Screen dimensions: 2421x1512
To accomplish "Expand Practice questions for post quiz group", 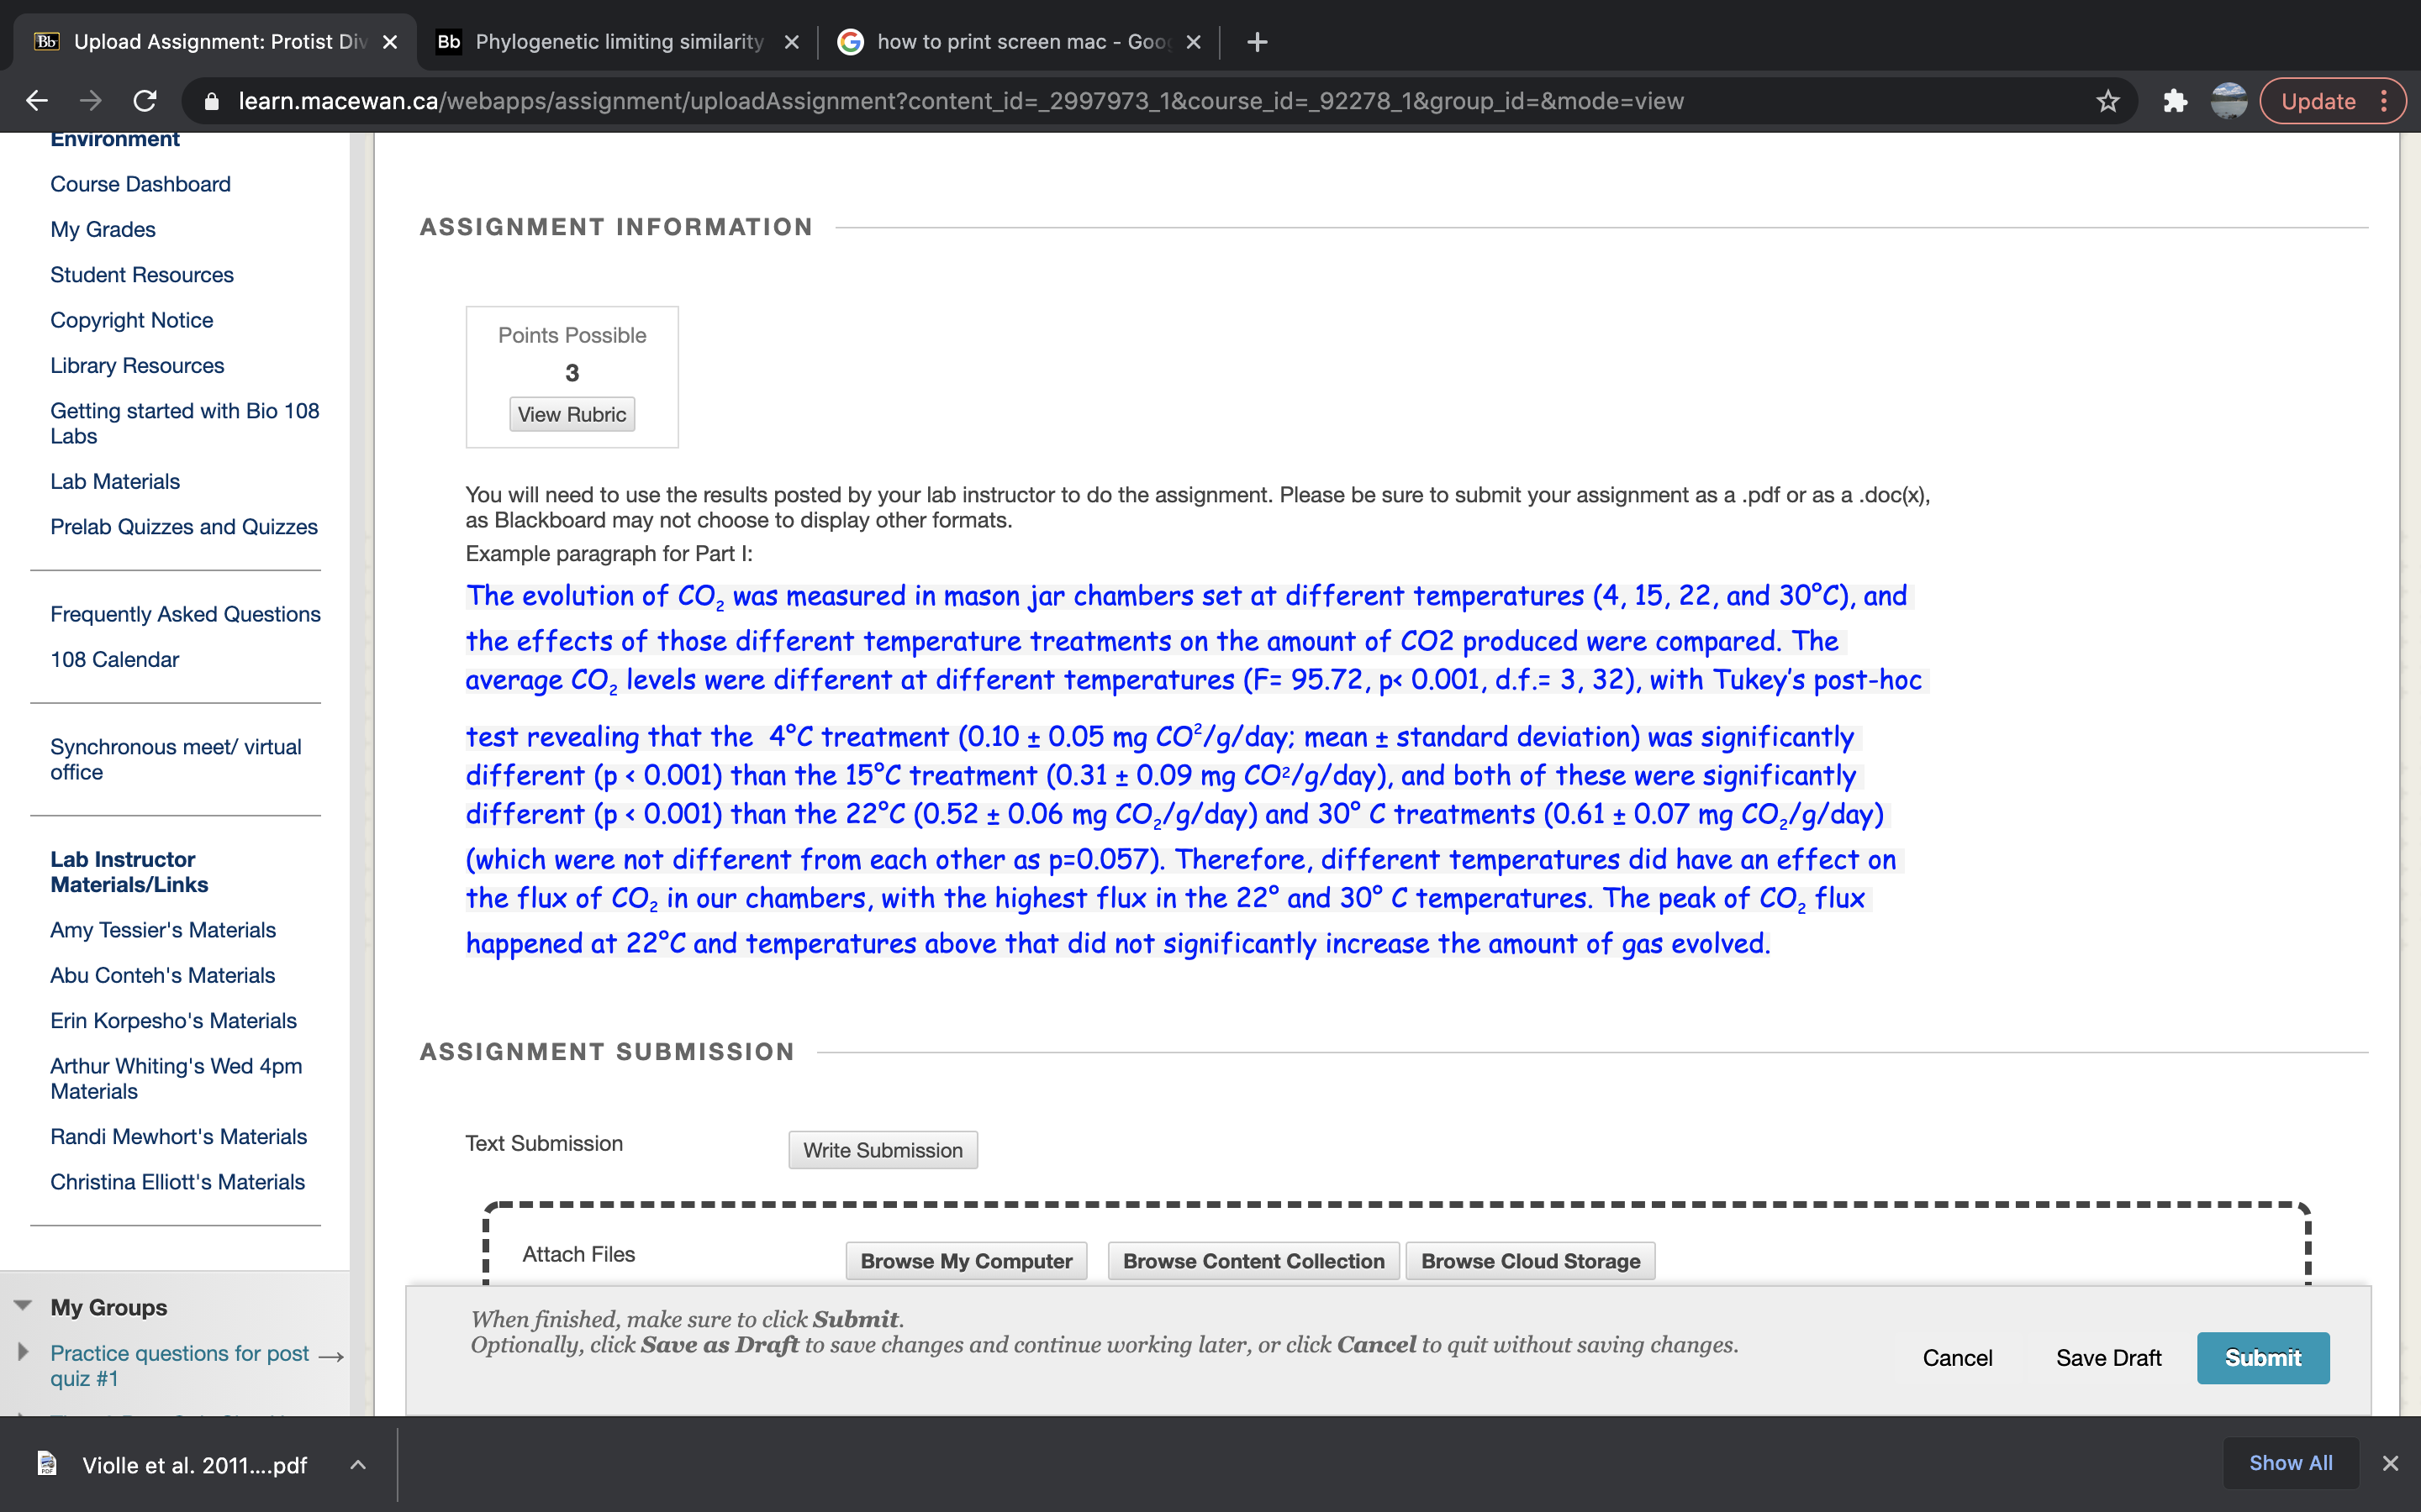I will point(23,1352).
